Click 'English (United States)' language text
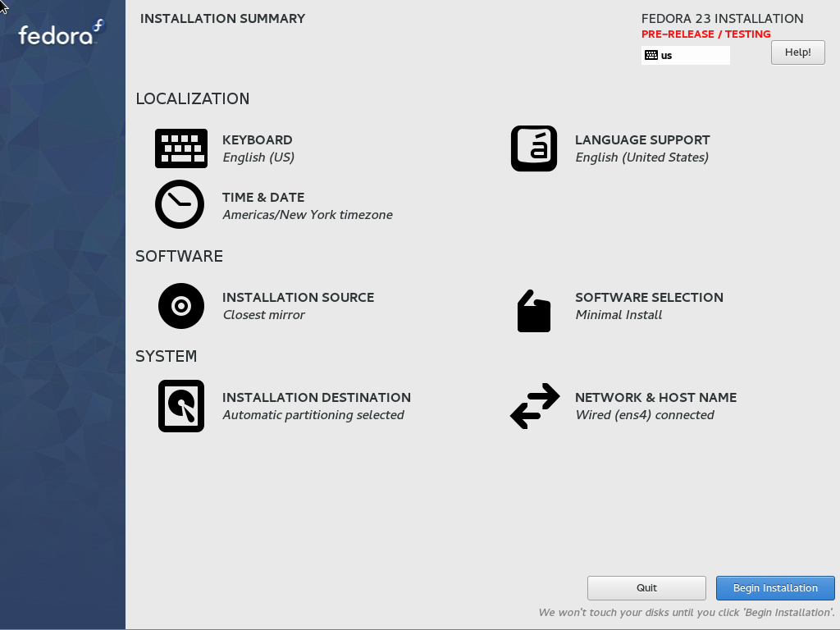 point(641,157)
